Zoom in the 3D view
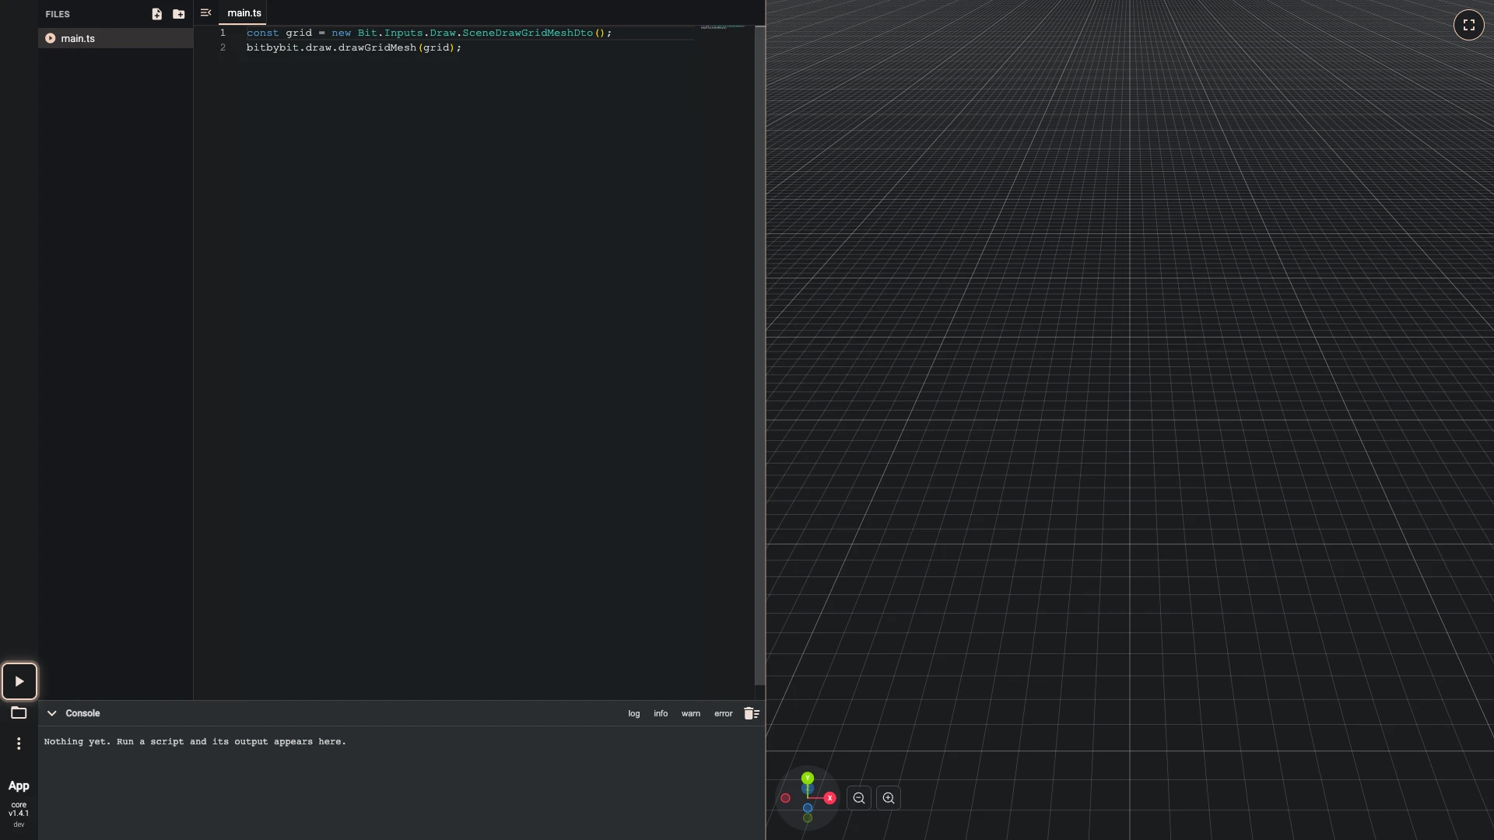1494x840 pixels. pyautogui.click(x=889, y=798)
